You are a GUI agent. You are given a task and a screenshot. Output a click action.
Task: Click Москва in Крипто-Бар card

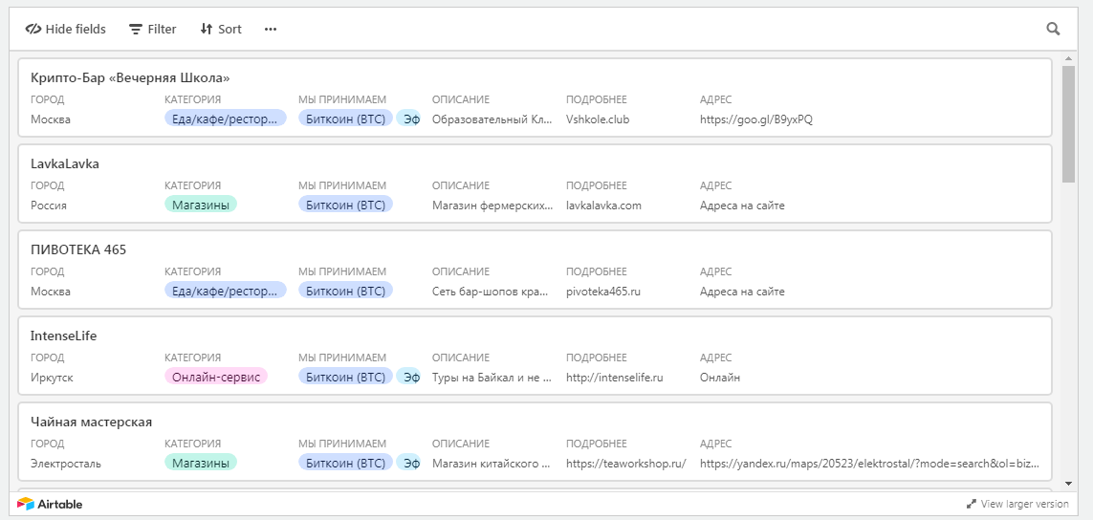click(50, 119)
